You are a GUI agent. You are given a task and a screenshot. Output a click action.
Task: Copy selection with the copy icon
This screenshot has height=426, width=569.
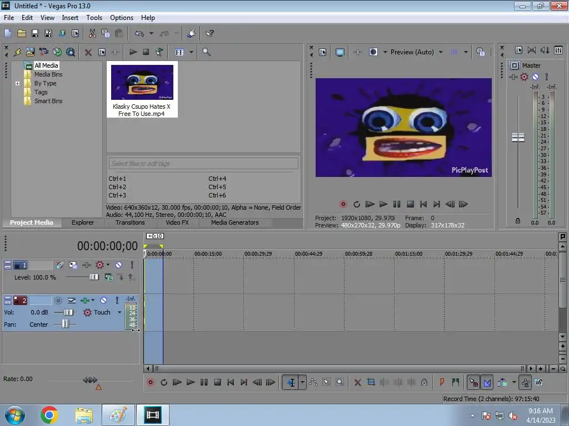[106, 33]
